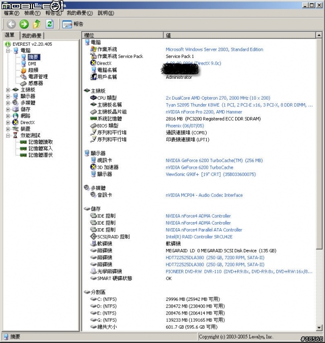Open the 報告(R) menu
Screen dimensions: 325x343
pyautogui.click(x=53, y=13)
